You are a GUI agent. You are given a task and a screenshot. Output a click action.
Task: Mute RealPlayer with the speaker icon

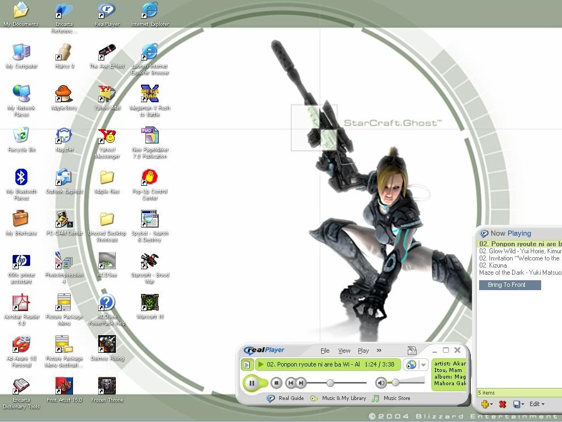pos(381,383)
